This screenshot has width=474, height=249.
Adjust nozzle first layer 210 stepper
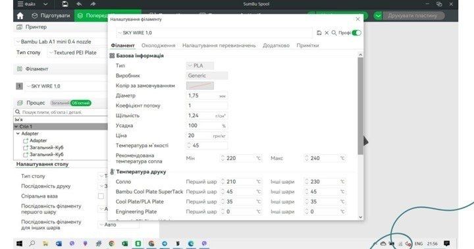[x=223, y=182]
